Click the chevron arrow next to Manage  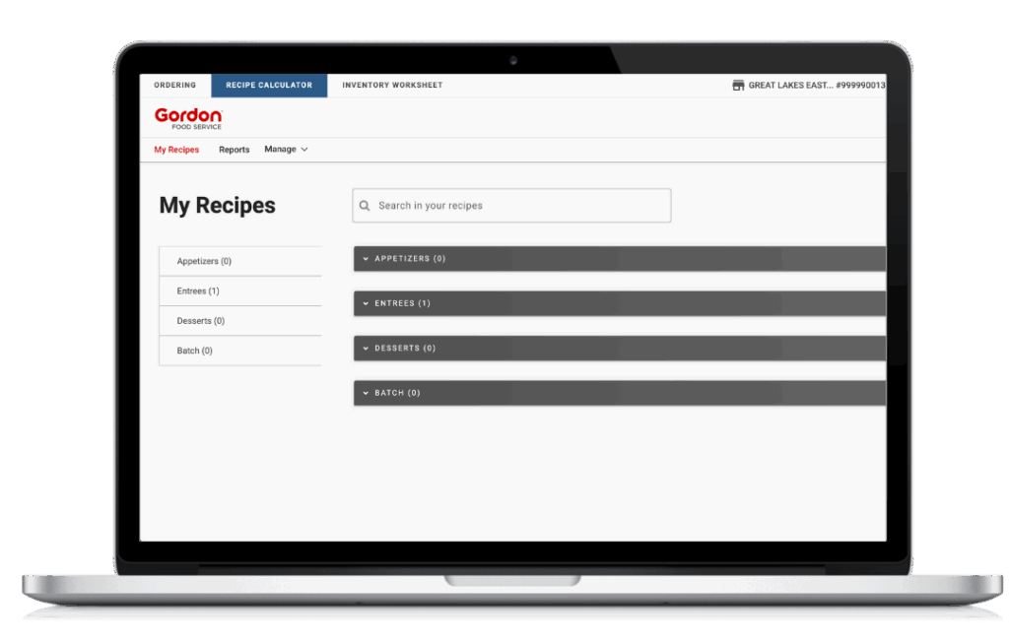304,150
